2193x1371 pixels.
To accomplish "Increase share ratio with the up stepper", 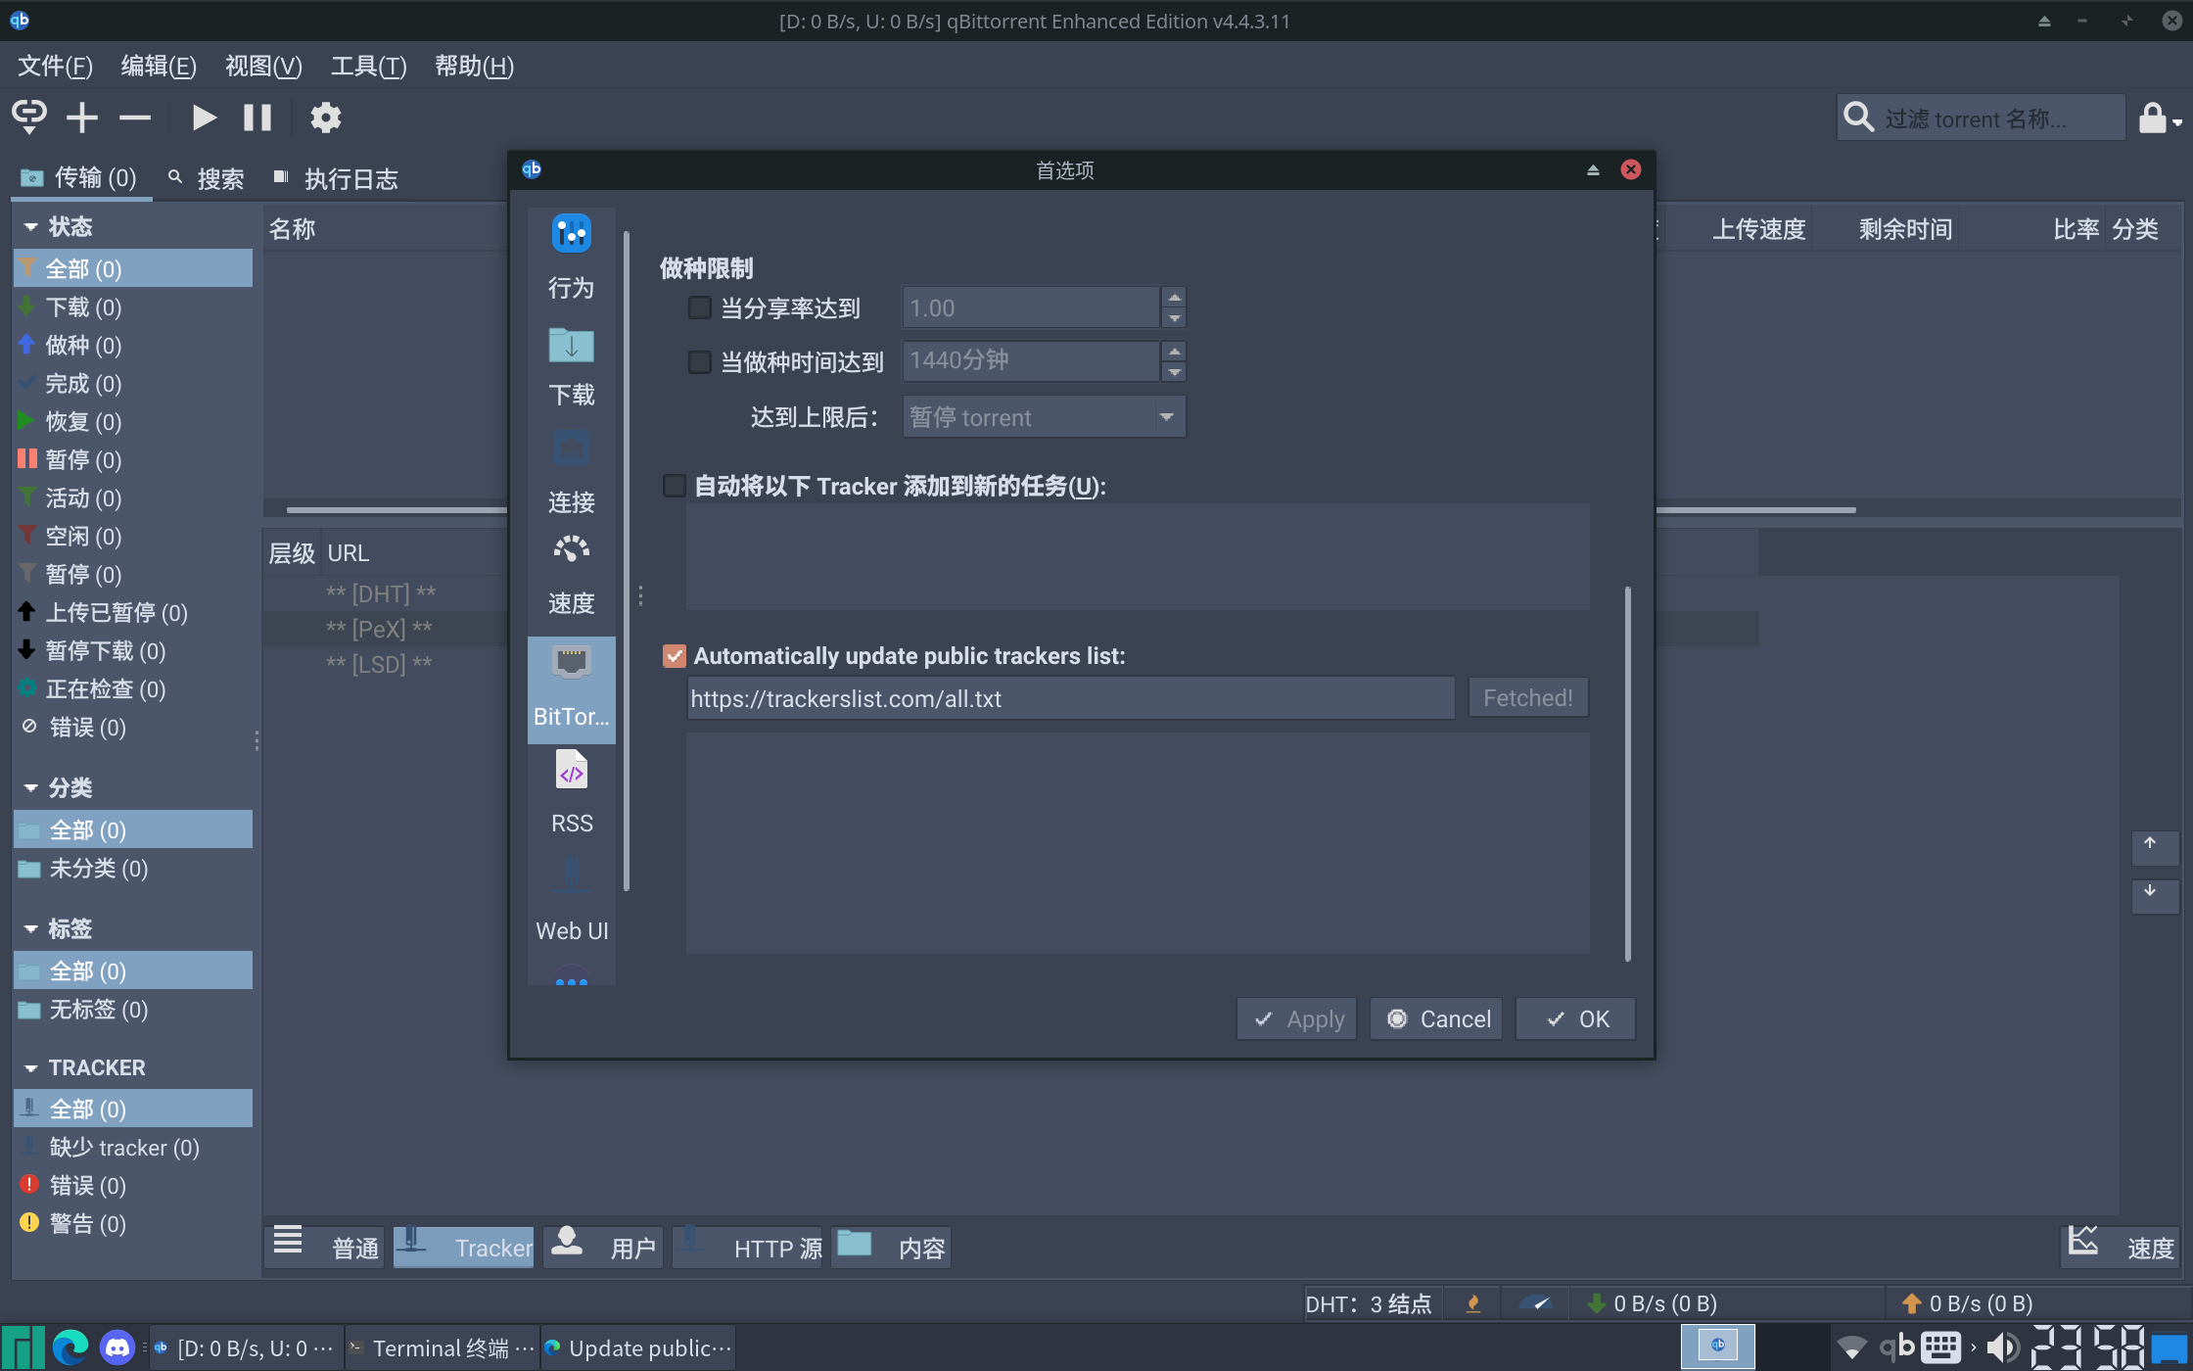I will coord(1173,298).
